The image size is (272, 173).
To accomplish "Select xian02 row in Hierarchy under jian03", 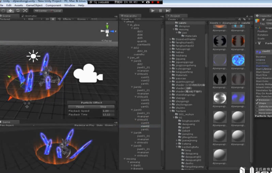I will (x=140, y=126).
